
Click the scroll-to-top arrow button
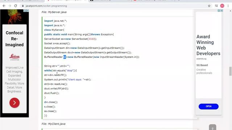coord(213,127)
